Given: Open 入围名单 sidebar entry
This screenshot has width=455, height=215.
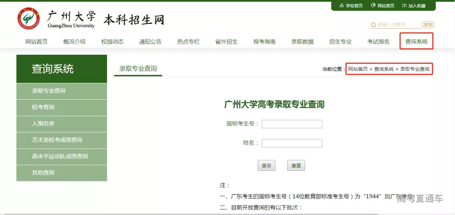Looking at the screenshot, I should pyautogui.click(x=43, y=124).
